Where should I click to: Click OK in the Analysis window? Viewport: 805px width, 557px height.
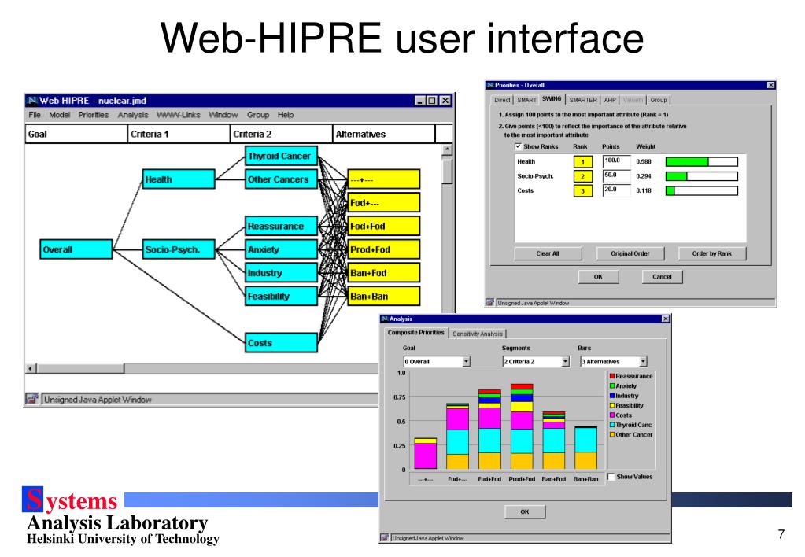(x=525, y=512)
